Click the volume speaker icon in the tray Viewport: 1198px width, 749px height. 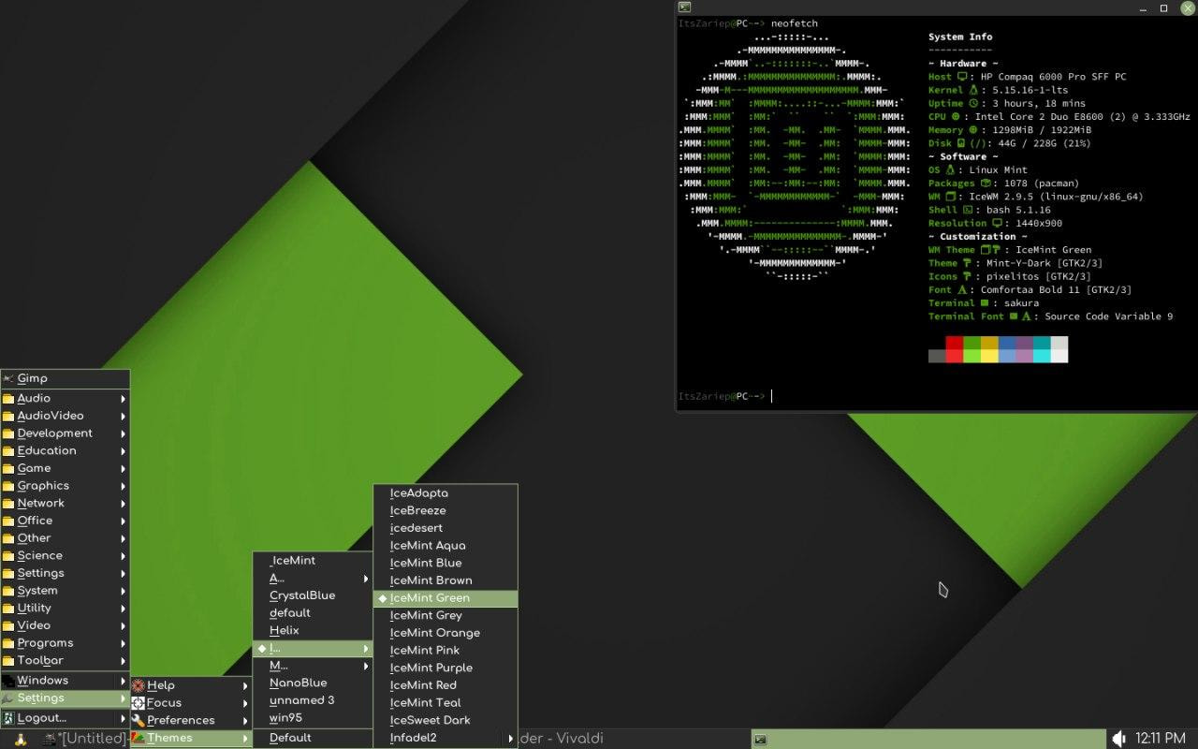[x=1117, y=739]
